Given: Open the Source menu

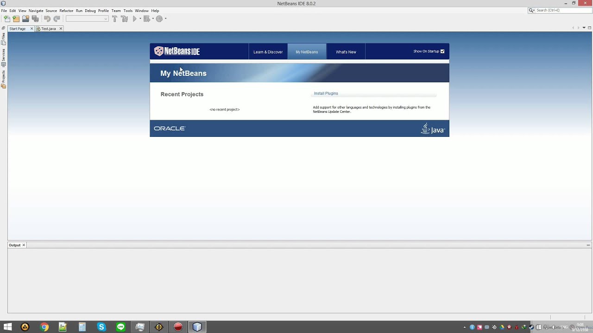Looking at the screenshot, I should pos(51,11).
